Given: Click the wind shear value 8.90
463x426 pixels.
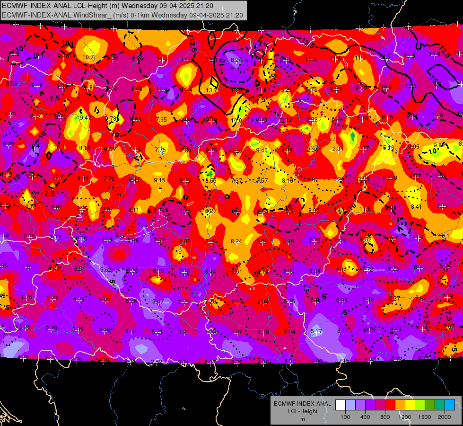Looking at the screenshot, I should [314, 210].
